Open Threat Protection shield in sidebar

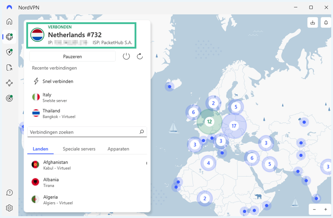pyautogui.click(x=10, y=52)
